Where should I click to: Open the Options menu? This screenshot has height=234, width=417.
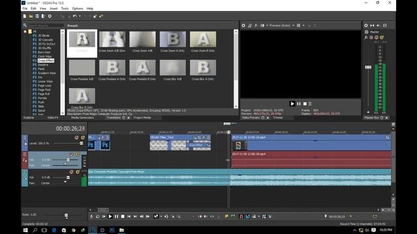78,8
